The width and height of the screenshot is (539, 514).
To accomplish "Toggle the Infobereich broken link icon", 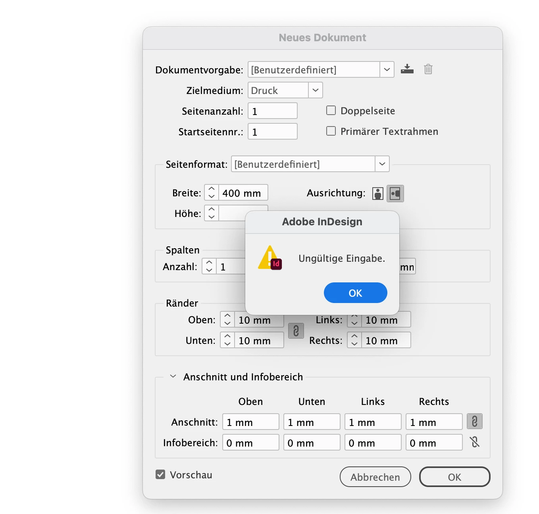I will point(474,442).
